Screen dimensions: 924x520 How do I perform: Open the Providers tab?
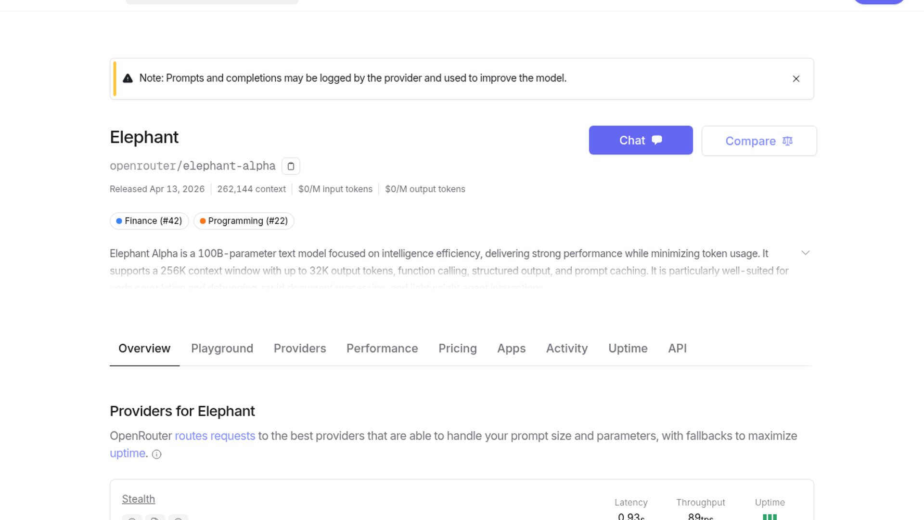tap(300, 348)
